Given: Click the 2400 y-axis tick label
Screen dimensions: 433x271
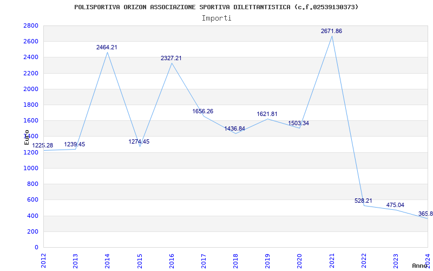Looking at the screenshot, I should pos(31,57).
